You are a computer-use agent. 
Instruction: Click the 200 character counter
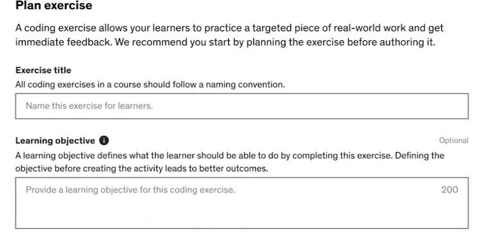click(x=450, y=190)
